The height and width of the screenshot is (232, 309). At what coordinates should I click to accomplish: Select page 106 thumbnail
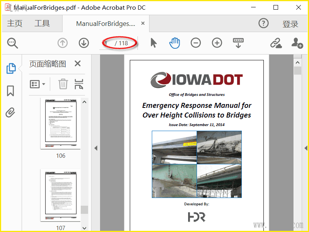tap(61, 123)
